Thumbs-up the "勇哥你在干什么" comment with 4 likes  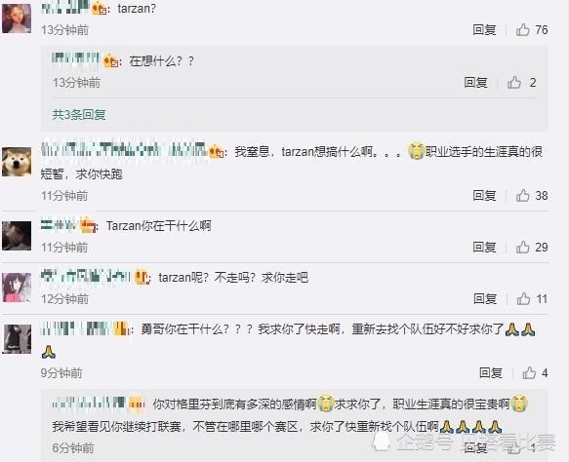(x=529, y=372)
